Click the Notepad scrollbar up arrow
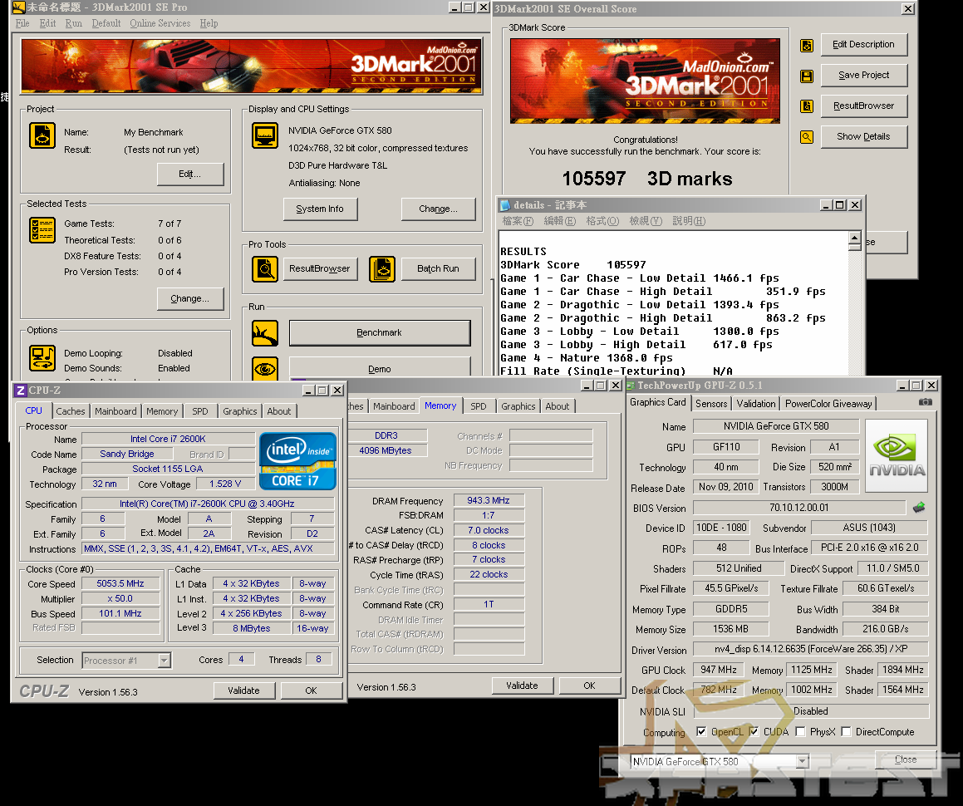 (854, 238)
